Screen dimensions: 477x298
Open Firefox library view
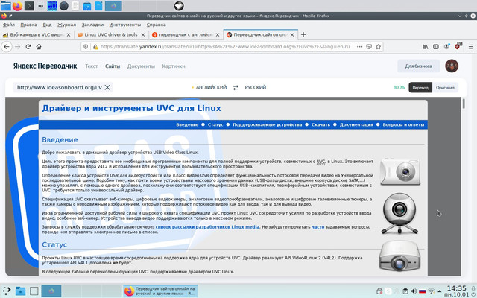[x=425, y=47]
